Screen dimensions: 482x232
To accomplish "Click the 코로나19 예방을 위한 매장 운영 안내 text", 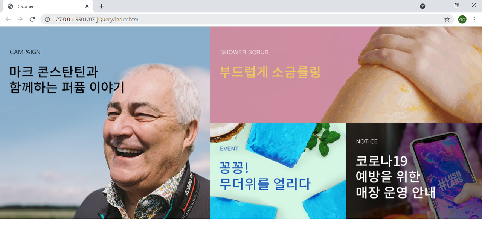I will click(x=396, y=176).
